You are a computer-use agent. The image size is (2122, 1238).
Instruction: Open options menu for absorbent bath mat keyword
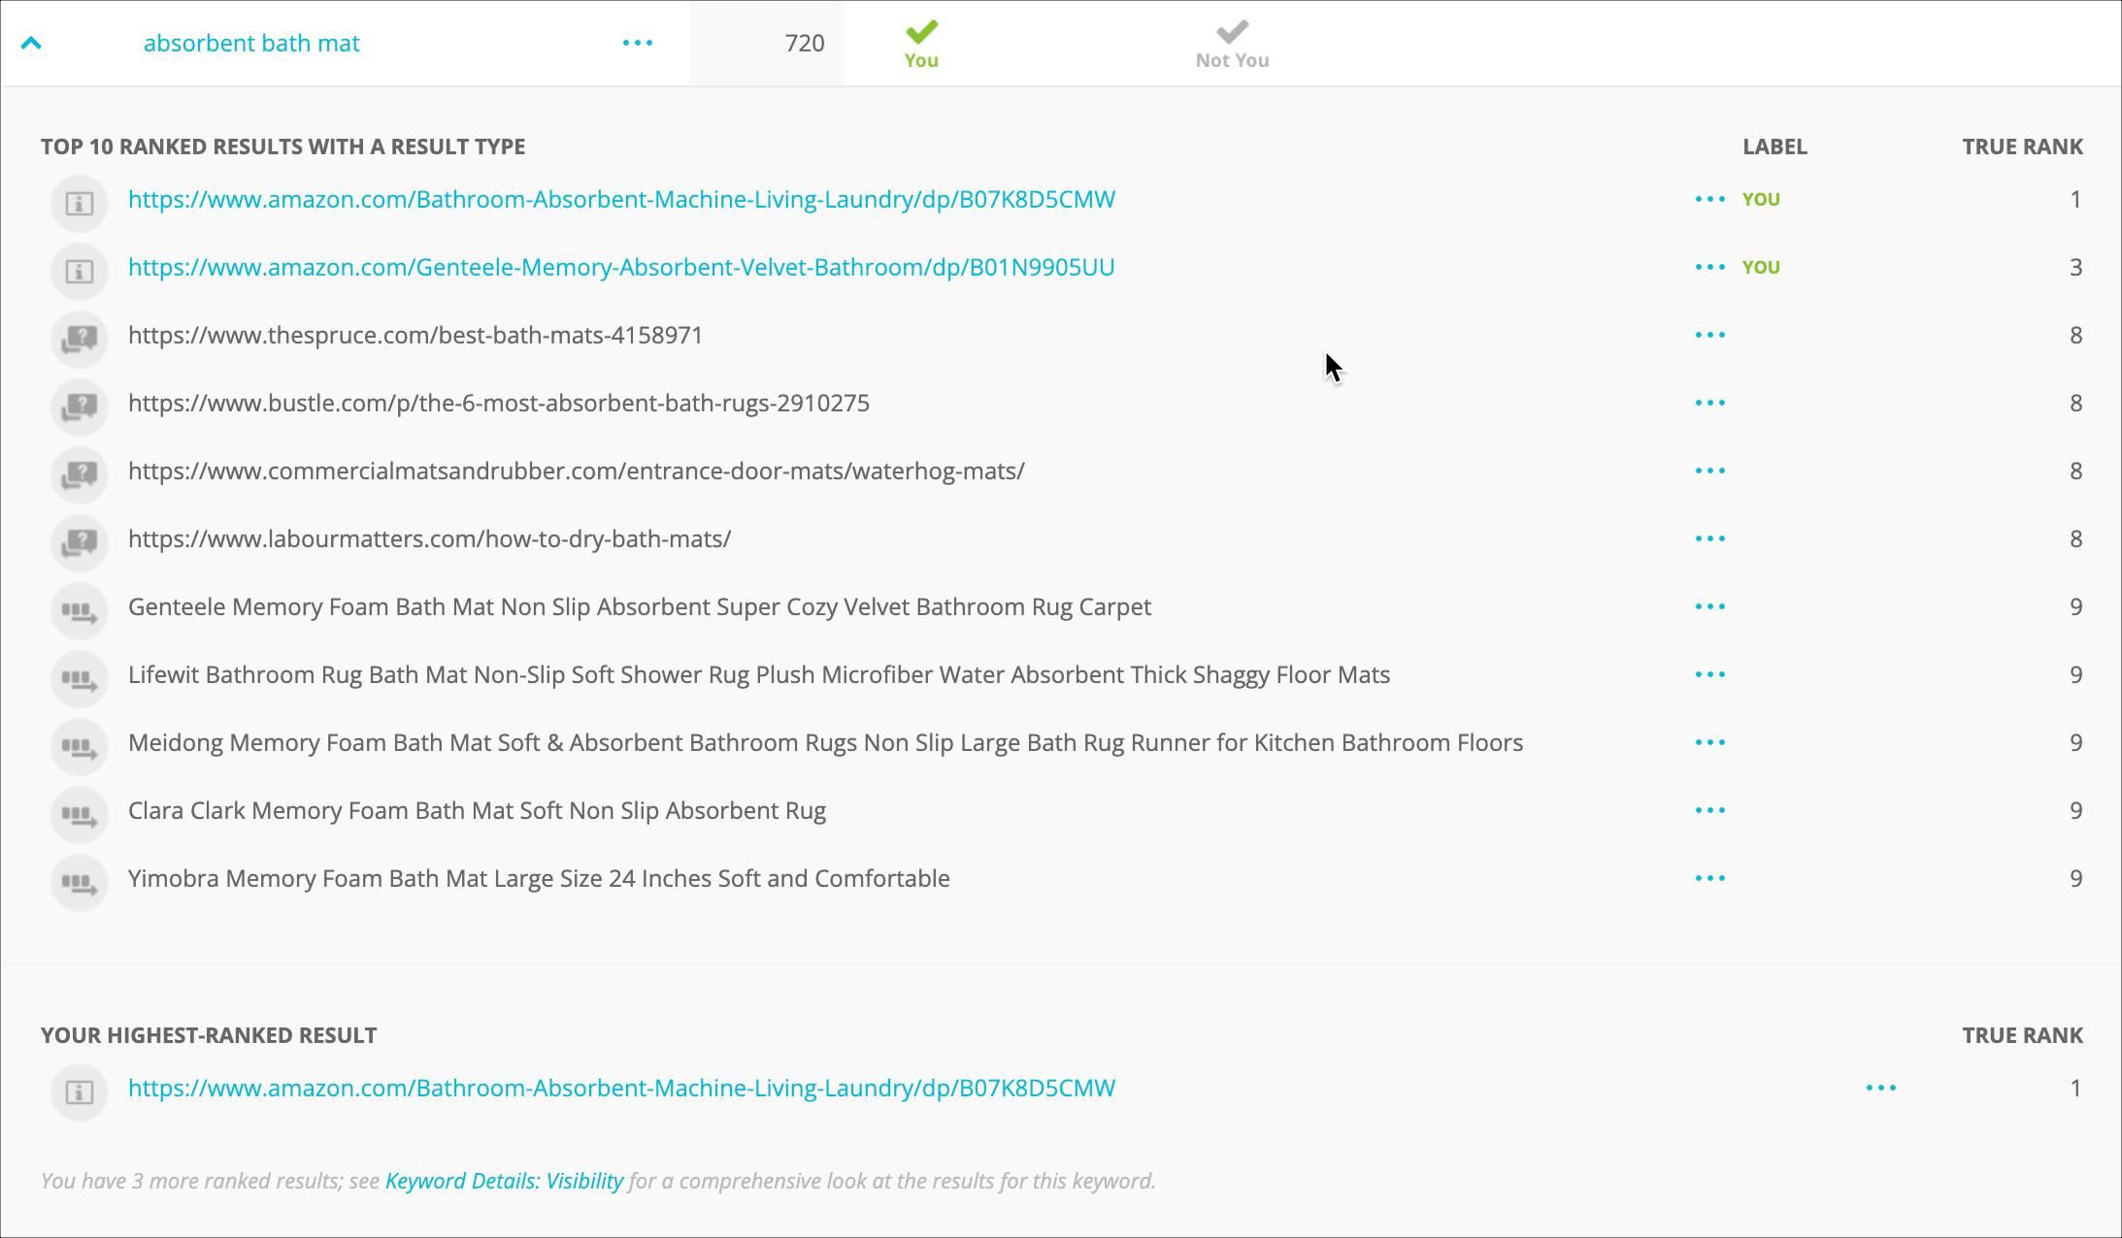tap(638, 43)
